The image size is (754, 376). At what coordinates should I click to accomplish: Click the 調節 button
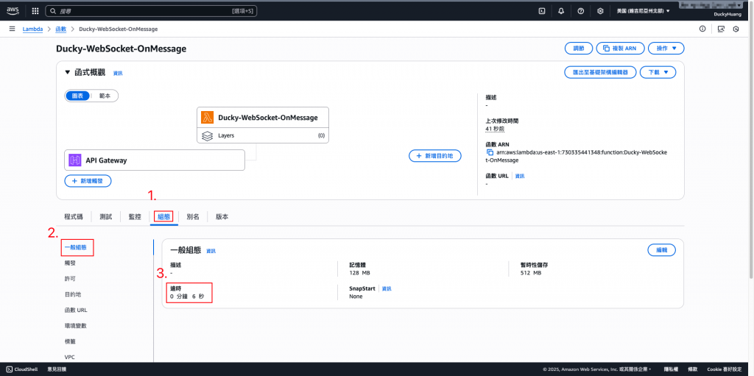578,48
